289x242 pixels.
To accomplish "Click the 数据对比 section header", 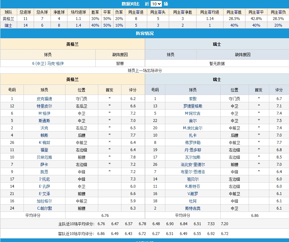I will click(131, 4).
